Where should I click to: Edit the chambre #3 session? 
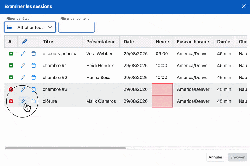point(23,89)
